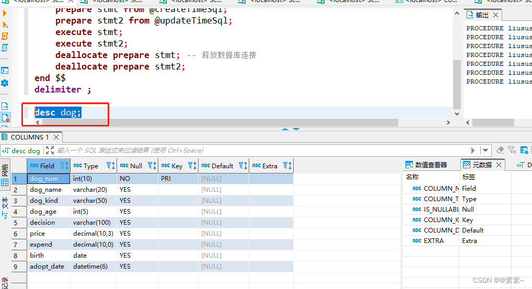Select the price field cell

tap(49, 234)
